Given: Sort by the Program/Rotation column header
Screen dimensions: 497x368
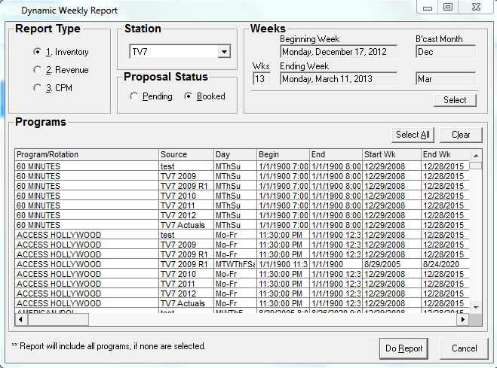Looking at the screenshot, I should 86,154.
